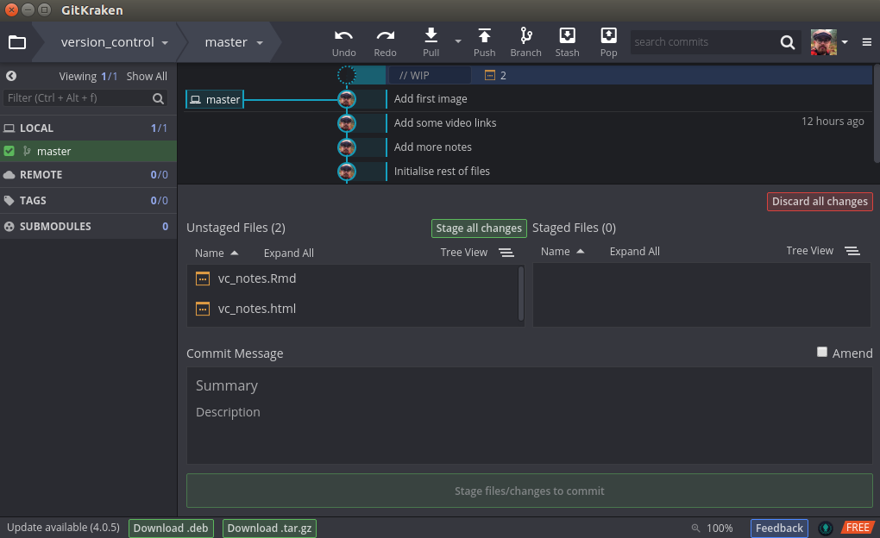
Task: Click the filter magnifier icon in sidebar
Action: 158,98
